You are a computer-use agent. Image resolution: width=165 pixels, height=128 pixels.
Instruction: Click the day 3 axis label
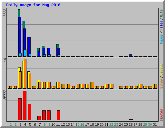[20, 124]
